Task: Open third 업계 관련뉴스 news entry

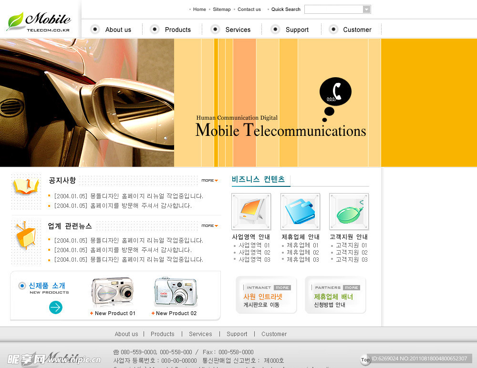Action: [129, 259]
